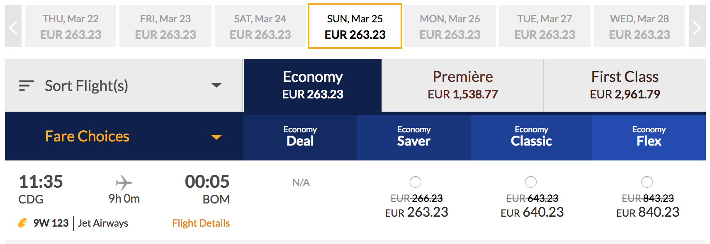Select the Economy cabin tab
Screen dimensions: 710x244
(x=313, y=85)
